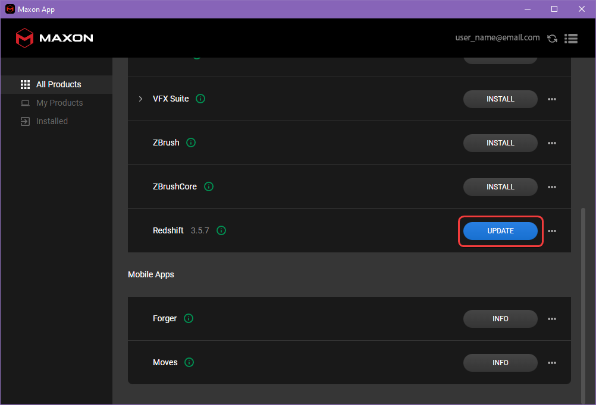Update Redshift with the blue button

pyautogui.click(x=500, y=231)
